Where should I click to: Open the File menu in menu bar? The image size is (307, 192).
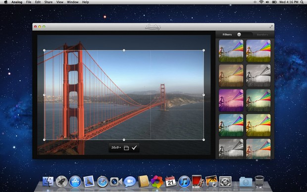coord(29,2)
